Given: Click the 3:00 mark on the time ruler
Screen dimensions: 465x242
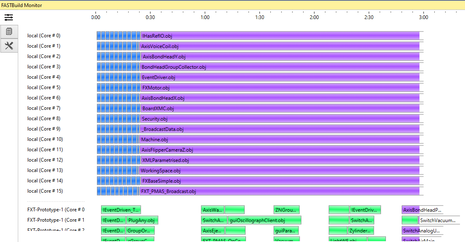Looking at the screenshot, I should [424, 17].
